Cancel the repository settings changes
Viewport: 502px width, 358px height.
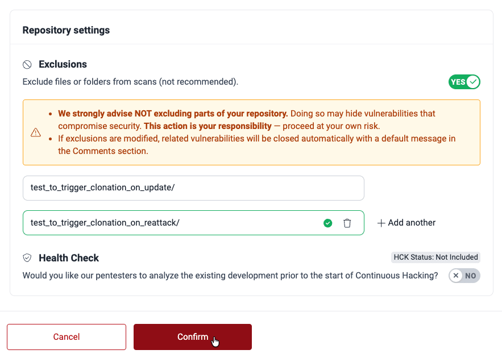pos(66,337)
